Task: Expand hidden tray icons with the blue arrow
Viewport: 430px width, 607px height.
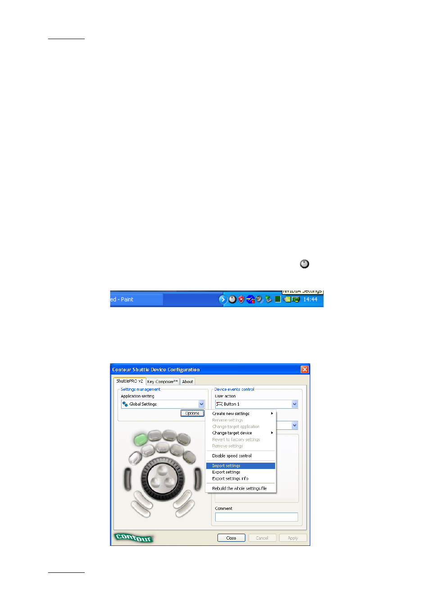Action: [223, 299]
